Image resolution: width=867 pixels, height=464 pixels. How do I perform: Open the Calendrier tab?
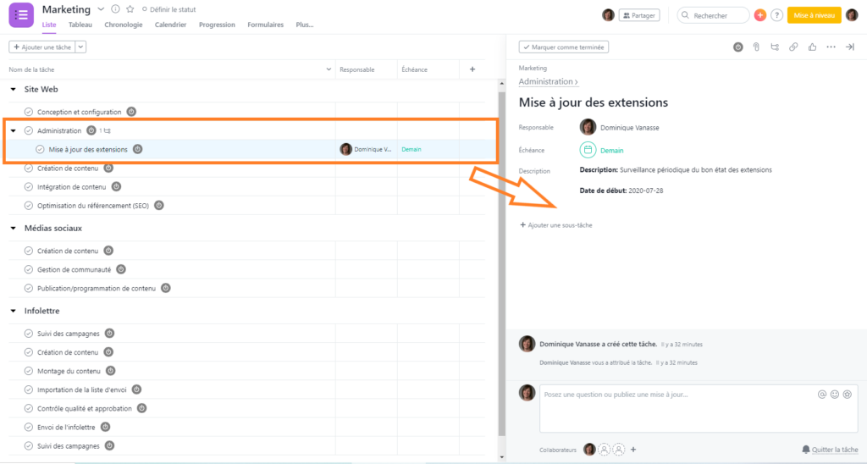click(x=170, y=25)
